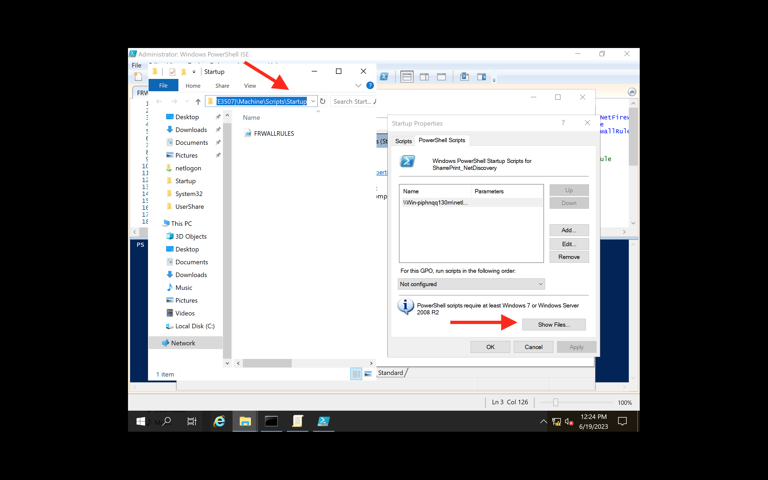Unpin Pictures from Quick access
Image resolution: width=768 pixels, height=480 pixels.
(x=218, y=155)
